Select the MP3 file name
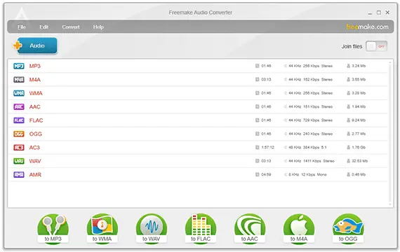400x252 pixels. tap(34, 66)
